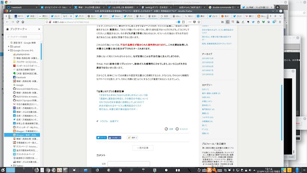Switch to double-commander tab in Chrome
This screenshot has width=307, height=173.
(224, 7)
